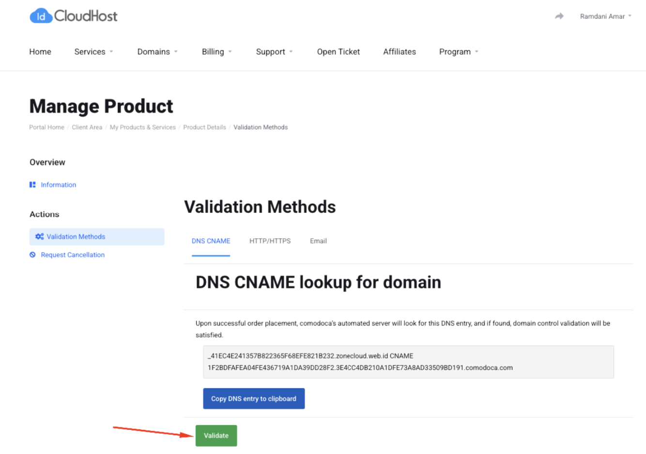646x454 pixels.
Task: Click the green Validate button
Action: pyautogui.click(x=216, y=436)
